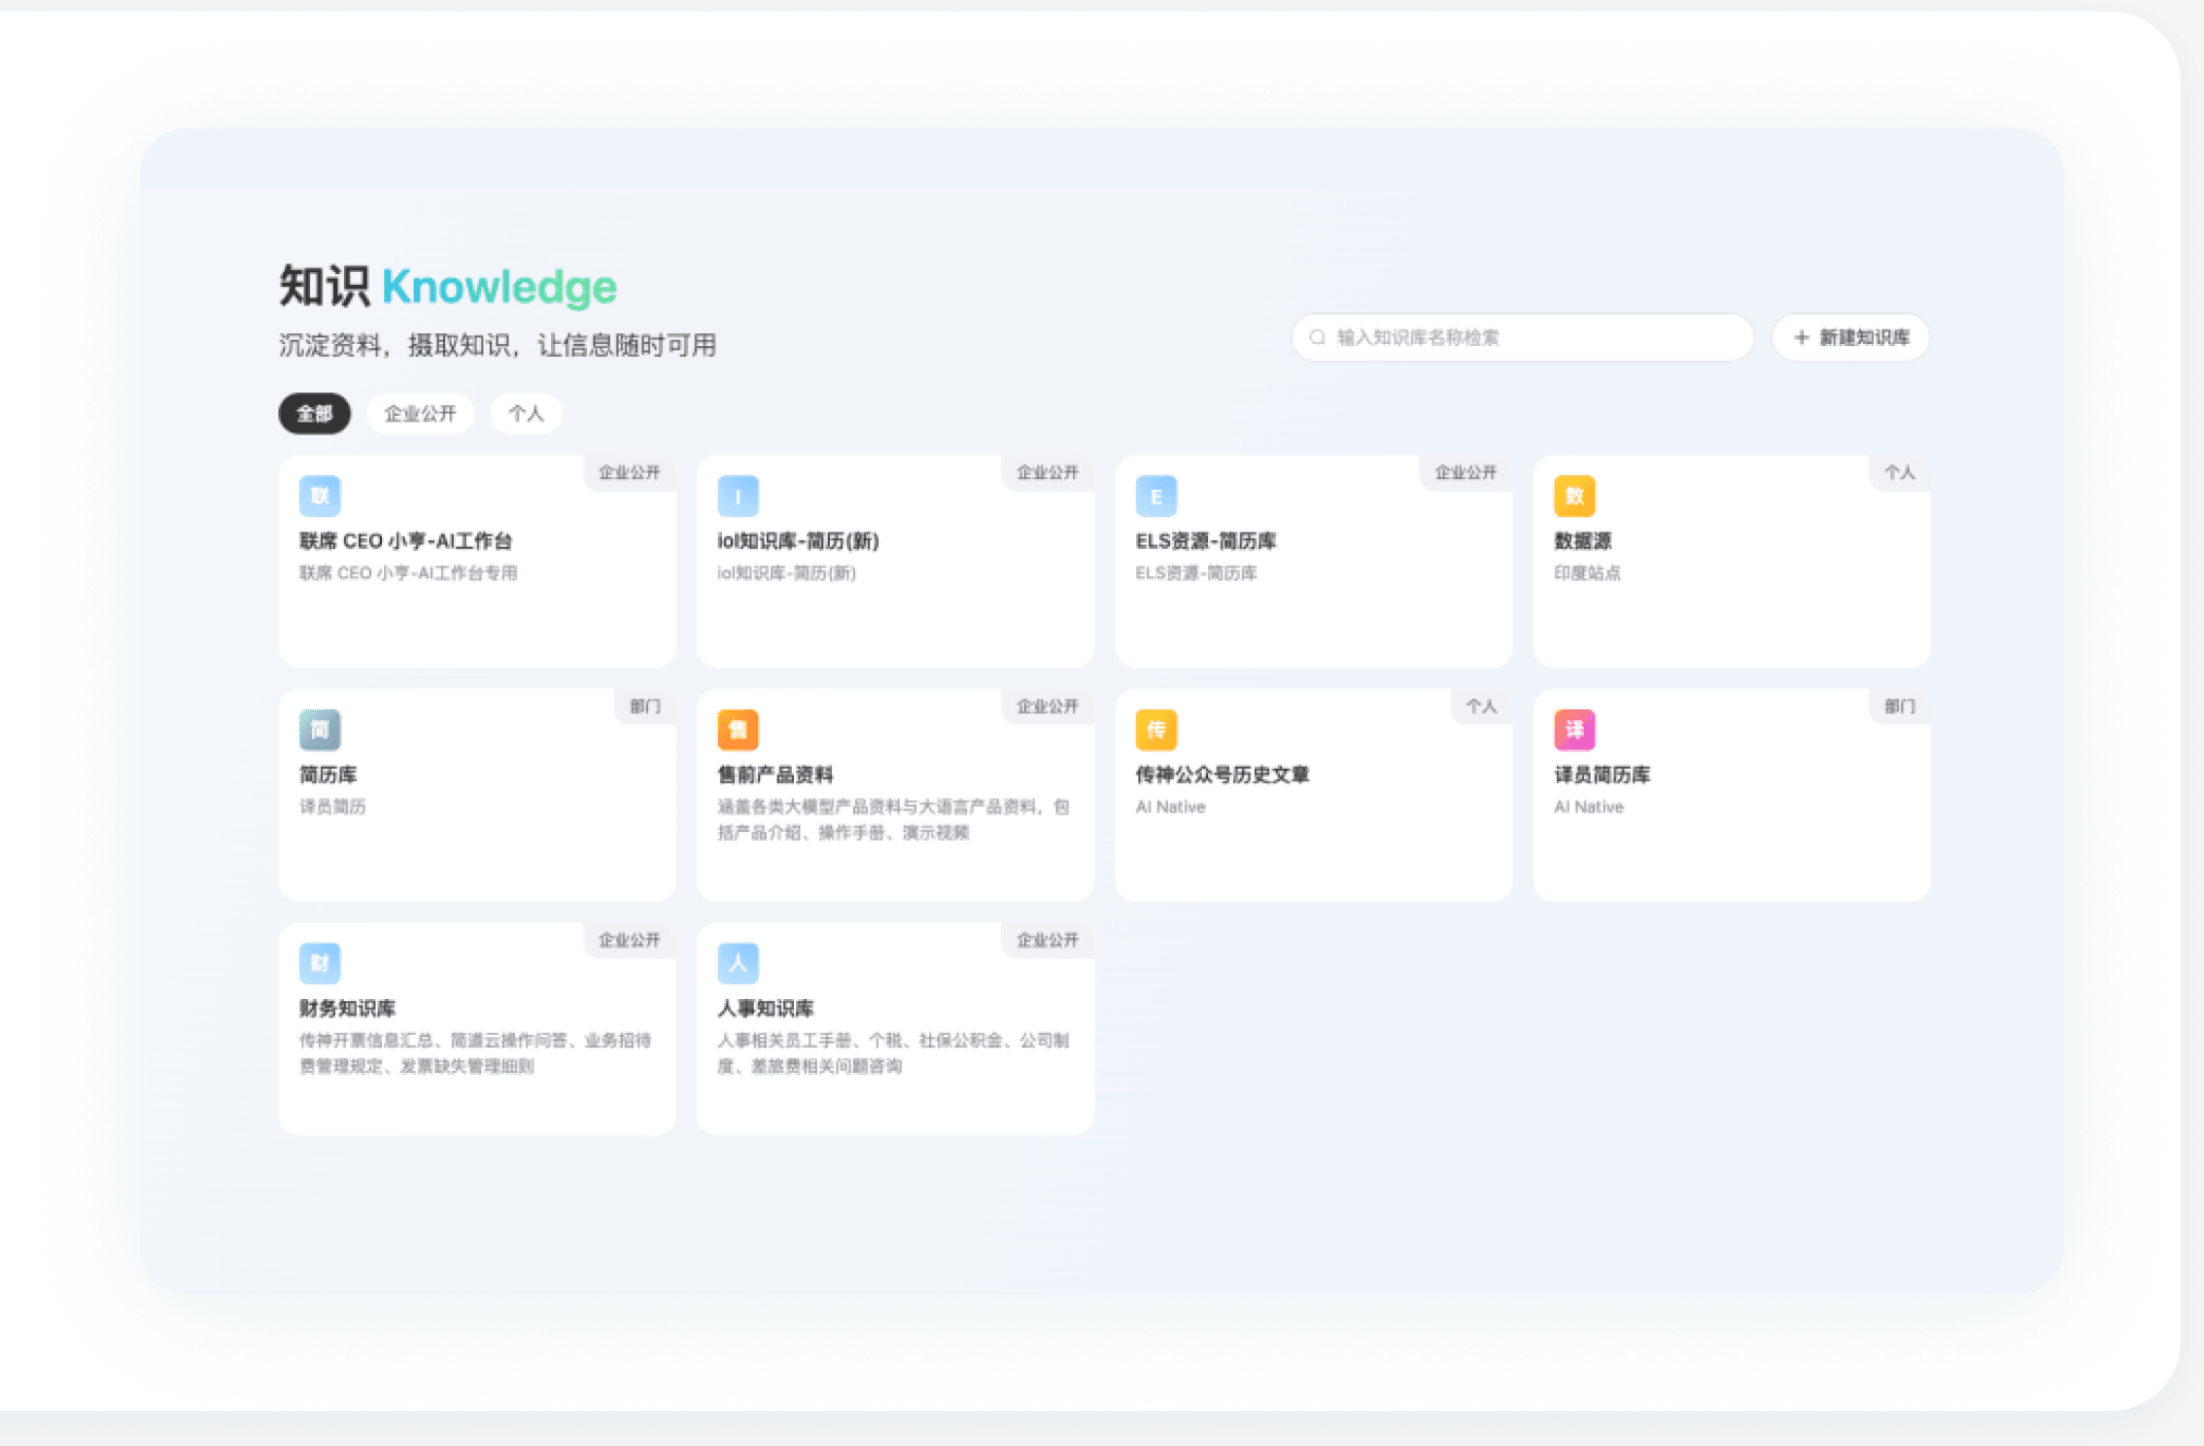Click the I icon on iol知识库 card
2204x1446 pixels.
coord(738,496)
